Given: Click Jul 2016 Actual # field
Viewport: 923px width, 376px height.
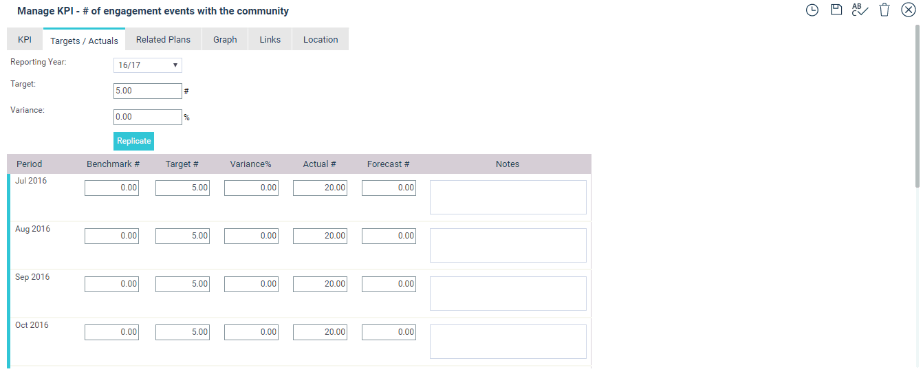Looking at the screenshot, I should tap(320, 188).
